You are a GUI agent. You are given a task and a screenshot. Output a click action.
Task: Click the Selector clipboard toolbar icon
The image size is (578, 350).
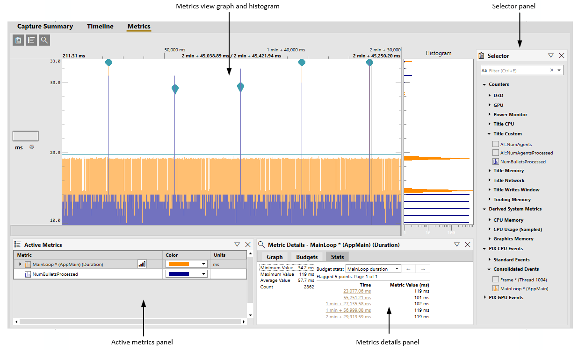(x=18, y=41)
